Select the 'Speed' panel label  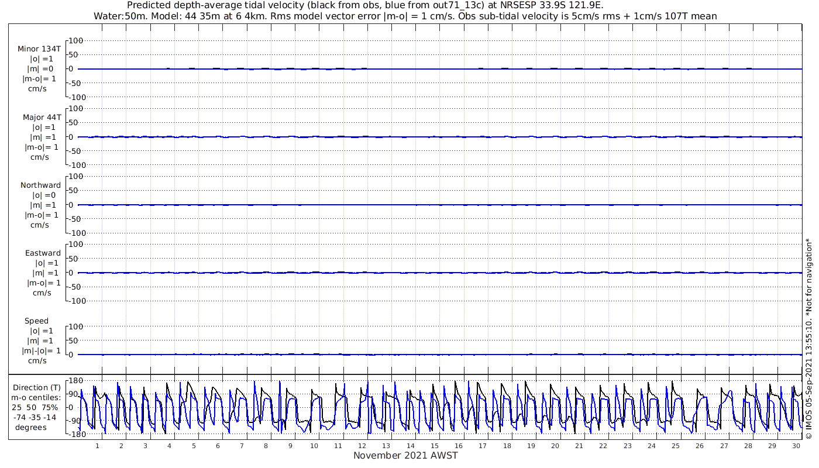click(x=36, y=321)
